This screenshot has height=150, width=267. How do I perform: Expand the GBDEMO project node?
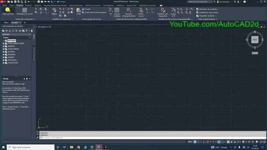(x=3, y=46)
